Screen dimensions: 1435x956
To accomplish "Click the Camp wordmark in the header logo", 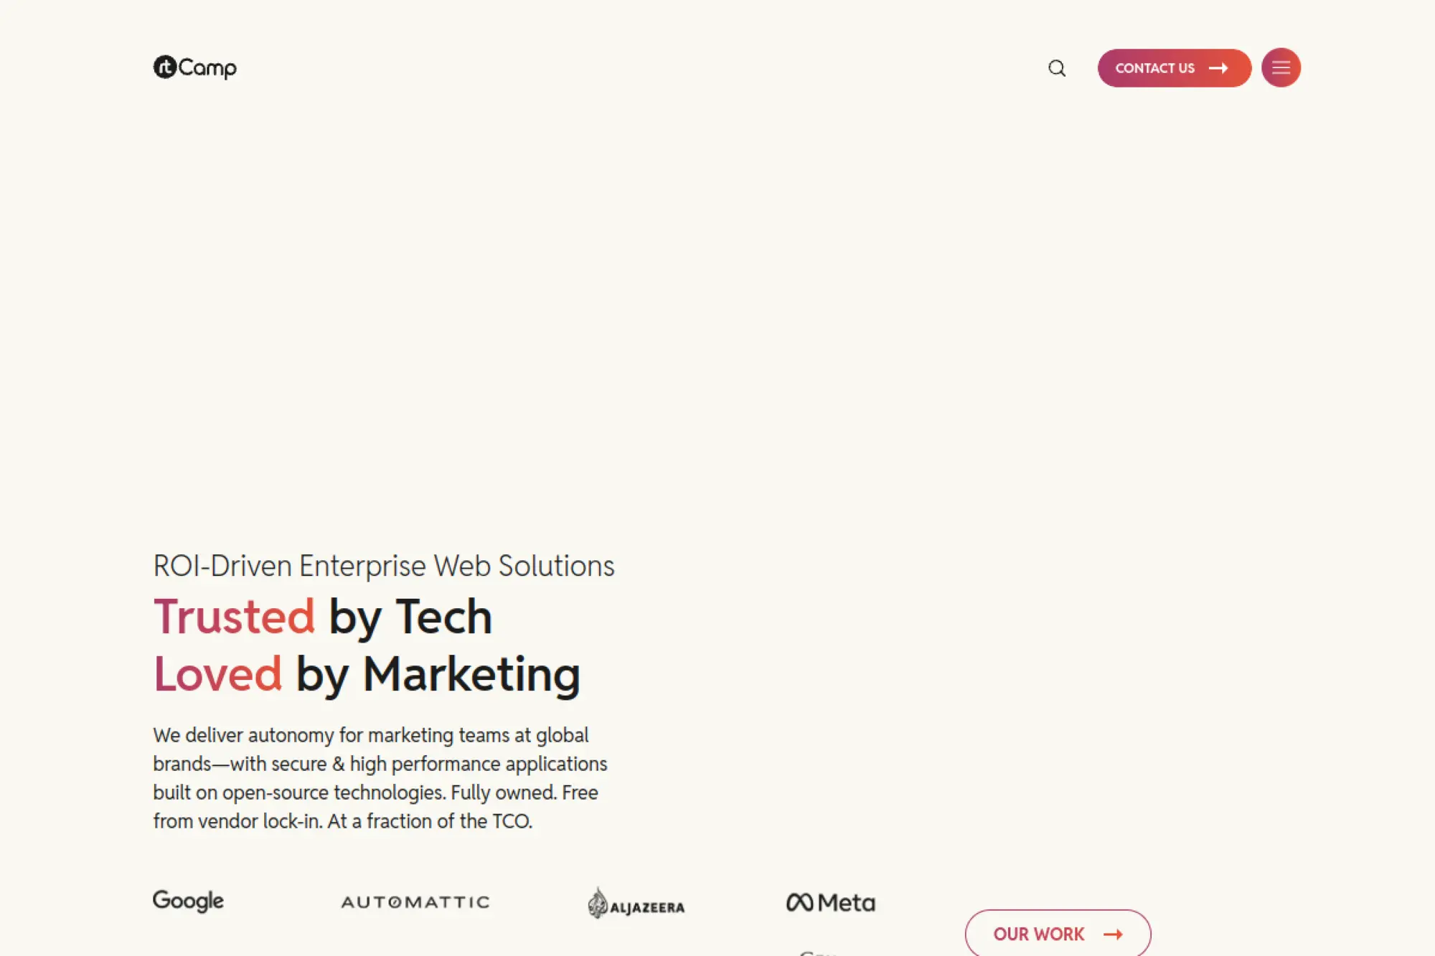I will 207,69.
